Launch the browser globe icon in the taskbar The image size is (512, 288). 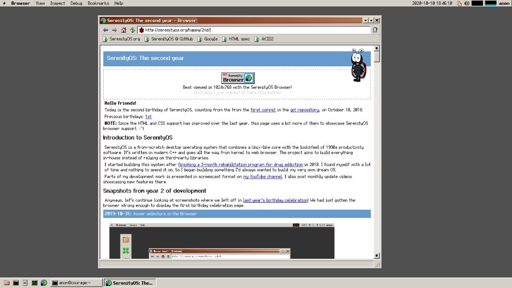tap(44, 283)
